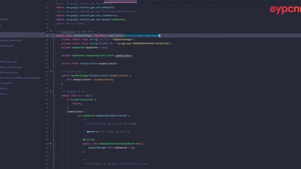Click the highlighted 'ActivityLifecycleCallbacks' text
This screenshot has height=169, width=301.
click(142, 36)
